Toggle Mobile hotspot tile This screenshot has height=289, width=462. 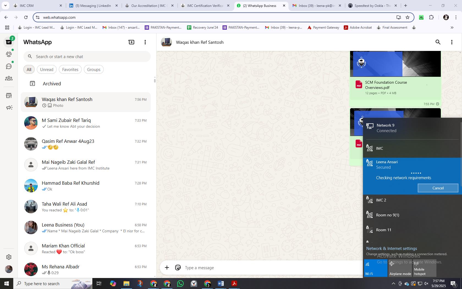point(425,268)
